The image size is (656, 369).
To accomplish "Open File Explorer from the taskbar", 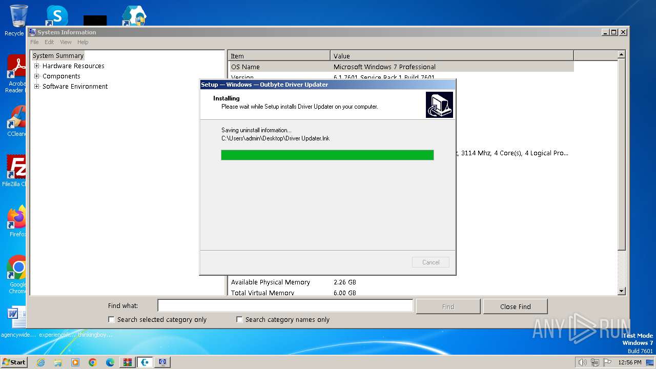I will (x=58, y=362).
